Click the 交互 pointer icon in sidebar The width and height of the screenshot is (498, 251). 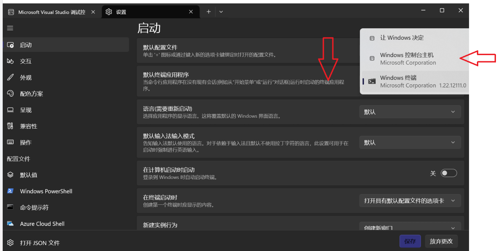[10, 61]
